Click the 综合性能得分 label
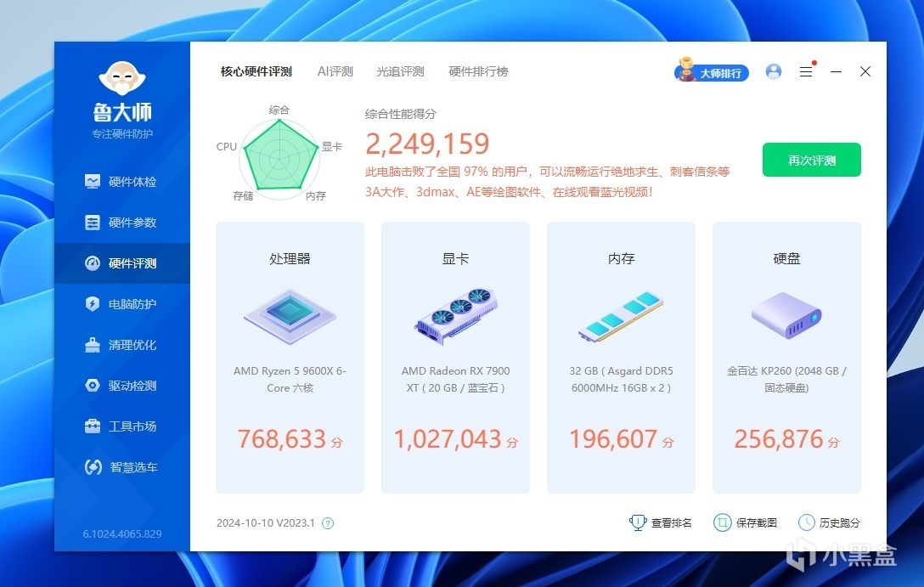The width and height of the screenshot is (924, 587). point(401,114)
